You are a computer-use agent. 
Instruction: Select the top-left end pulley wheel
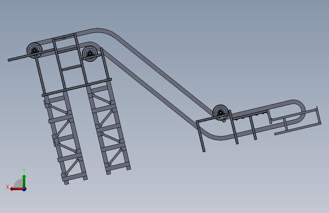[35, 50]
